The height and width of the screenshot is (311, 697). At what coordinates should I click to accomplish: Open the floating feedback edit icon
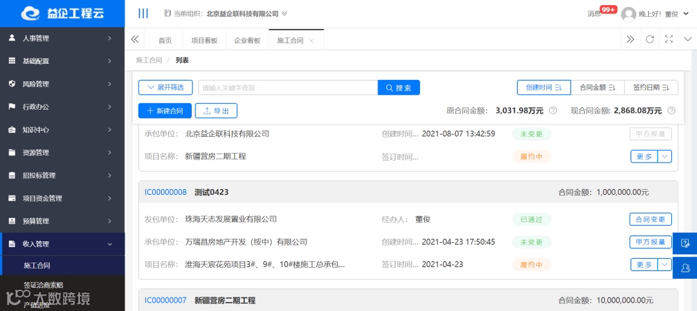pos(685,243)
